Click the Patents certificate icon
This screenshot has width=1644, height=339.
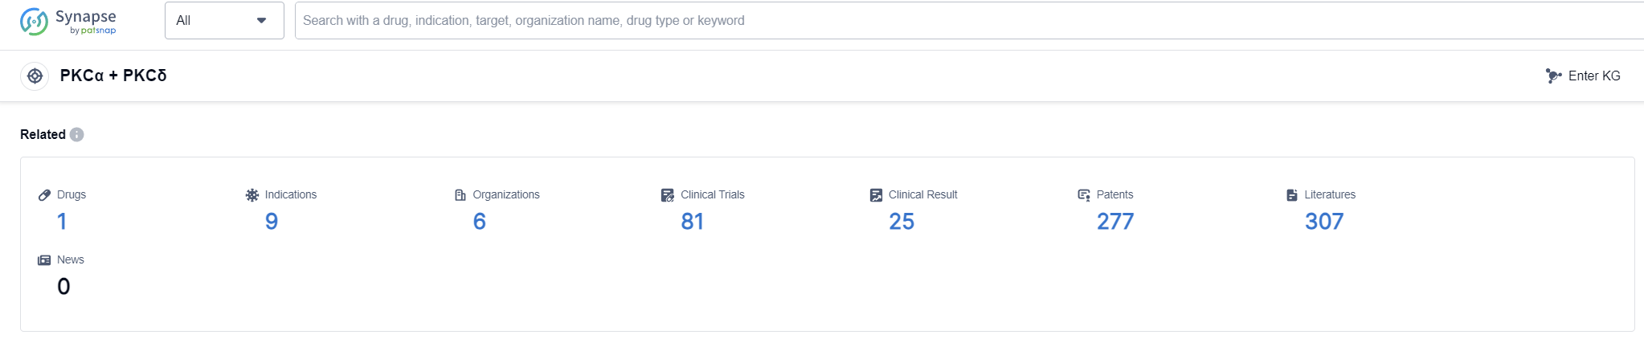[x=1084, y=195]
